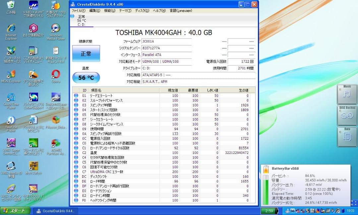The height and width of the screenshot is (215, 358).
Task: Open the 機能 menu
Action: (x=109, y=11)
